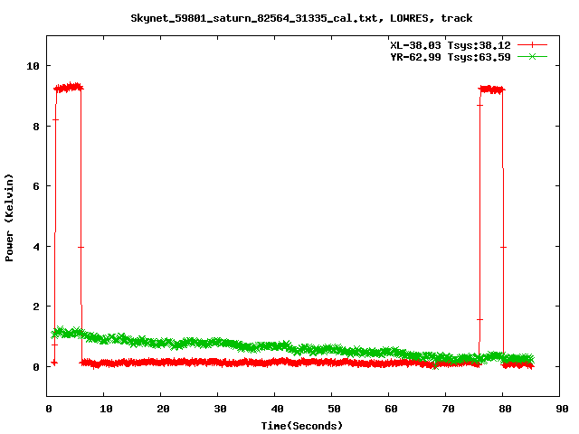579x434 pixels.
Task: Click x-axis tick label 30
Action: (x=220, y=409)
